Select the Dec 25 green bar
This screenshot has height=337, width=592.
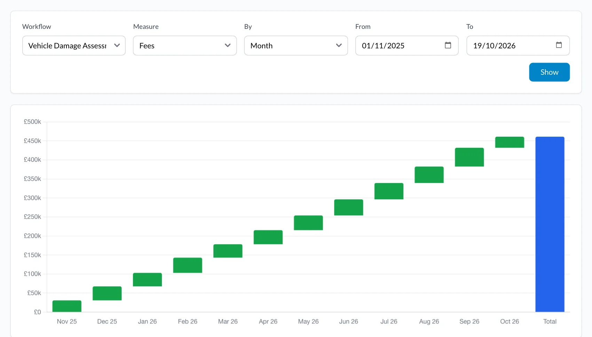[107, 294]
